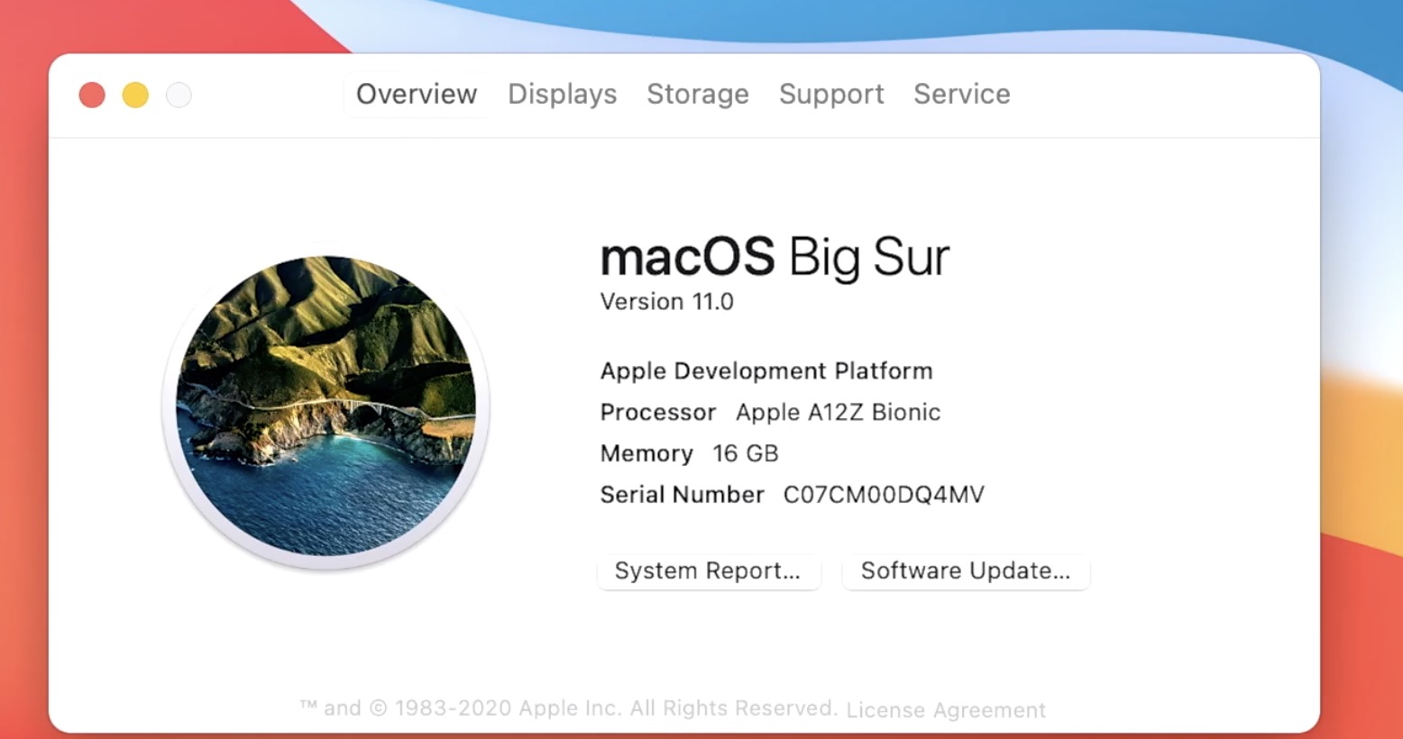Click the 1983-2020 Apple Inc. copyright text
This screenshot has width=1403, height=739.
click(x=568, y=708)
